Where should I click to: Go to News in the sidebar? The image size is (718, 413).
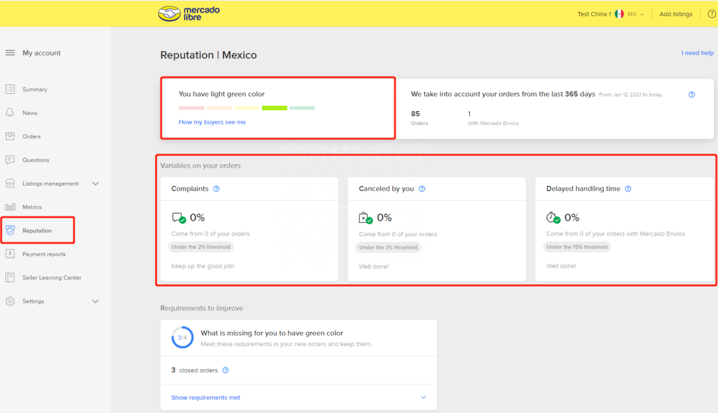30,112
